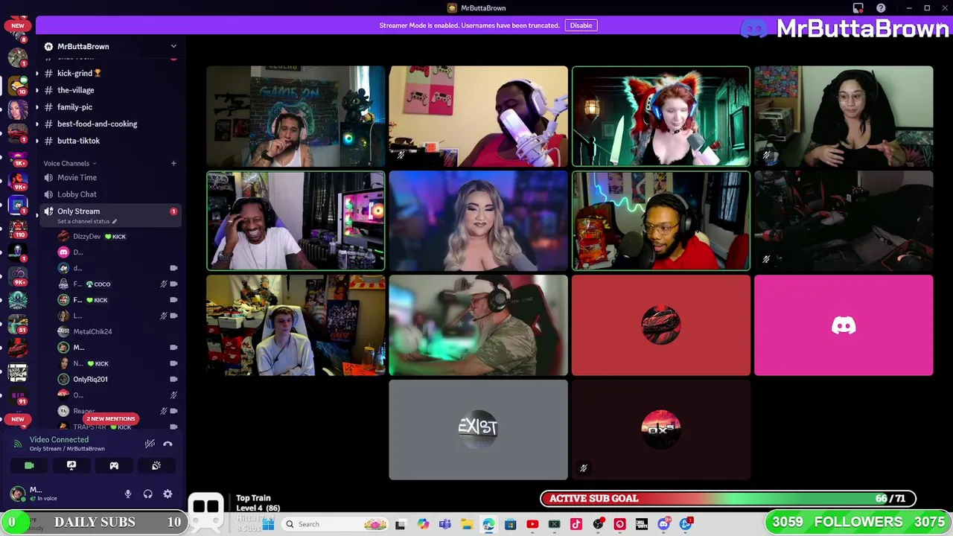Collapse the Voice Channels category
This screenshot has height=536, width=953.
[69, 163]
